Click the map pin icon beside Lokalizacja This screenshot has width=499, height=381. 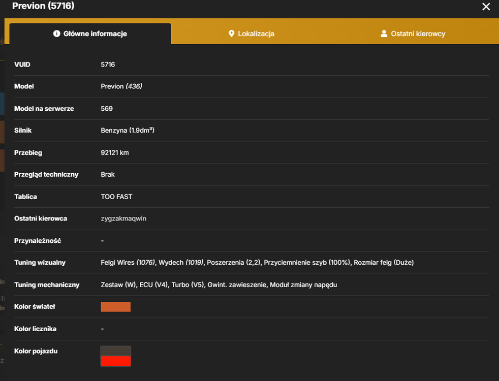tap(231, 34)
